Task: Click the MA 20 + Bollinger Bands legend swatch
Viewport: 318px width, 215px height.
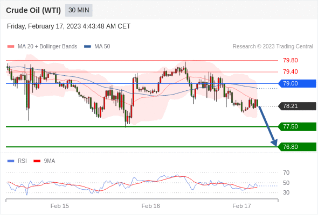Action: click(x=11, y=47)
